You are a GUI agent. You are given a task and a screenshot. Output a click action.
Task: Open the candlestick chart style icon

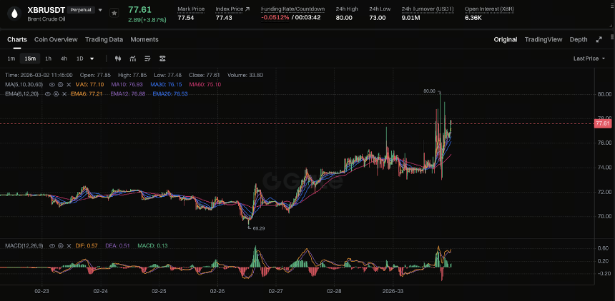[x=118, y=58]
